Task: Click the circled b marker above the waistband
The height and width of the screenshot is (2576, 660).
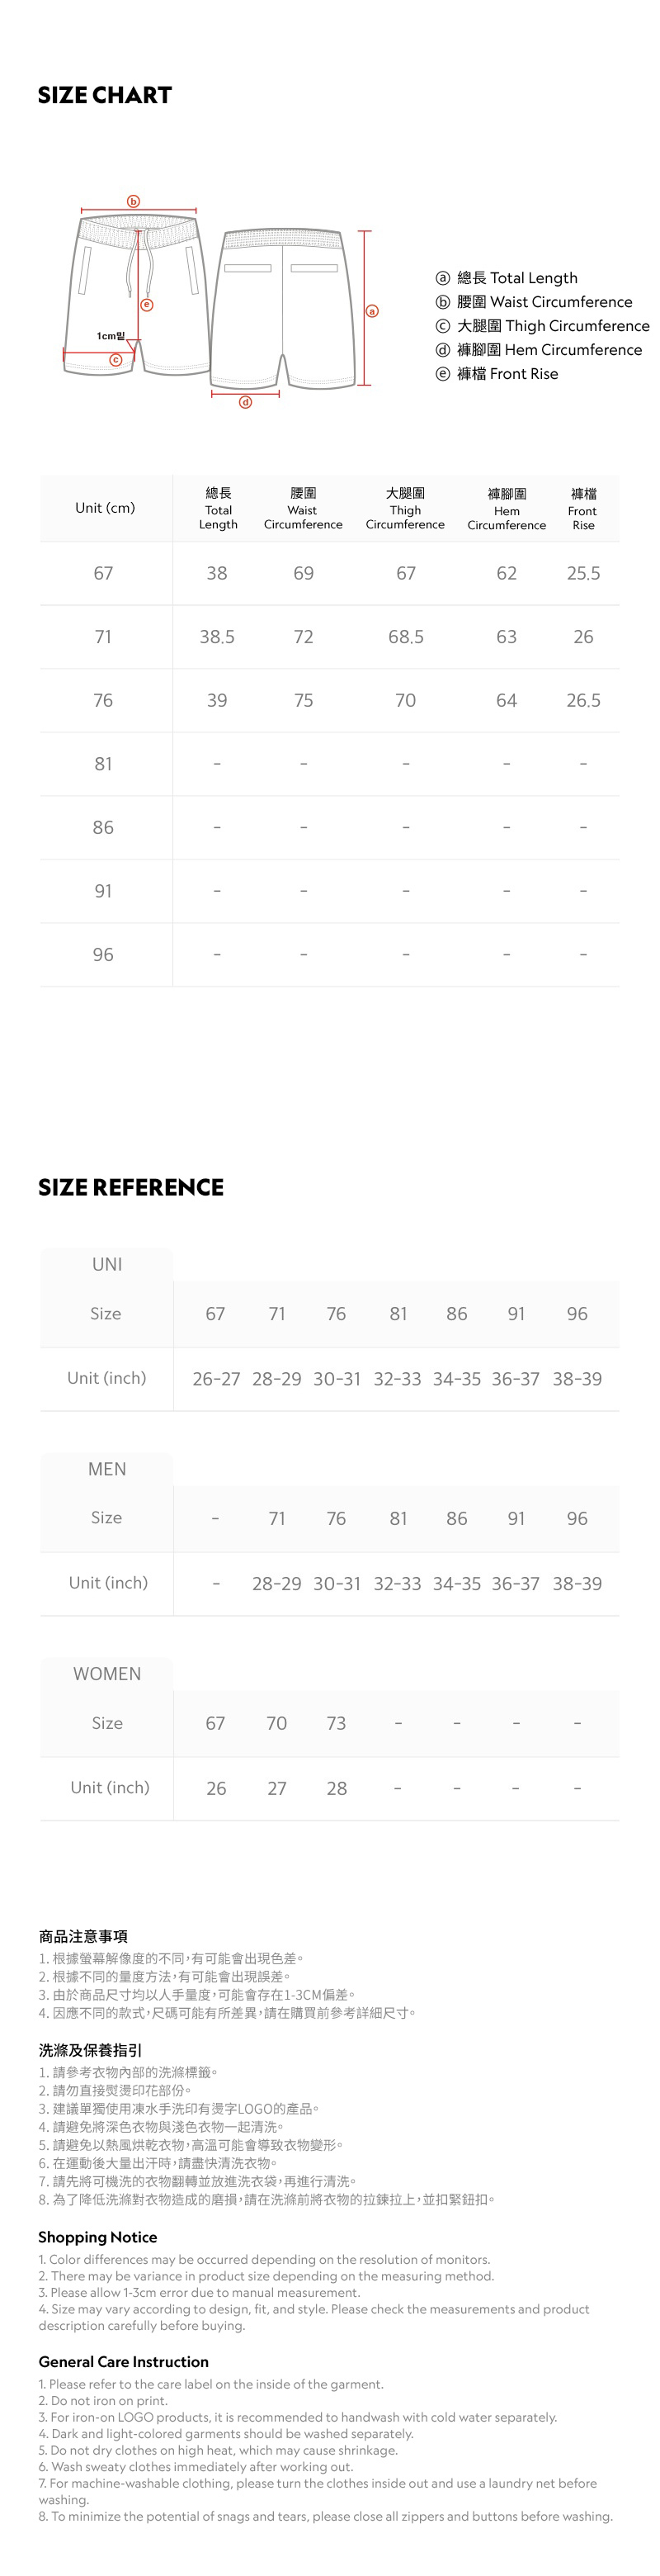Action: (134, 202)
